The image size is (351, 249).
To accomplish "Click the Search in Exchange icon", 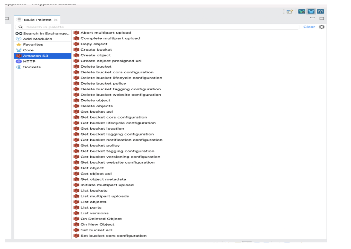I will click(19, 34).
